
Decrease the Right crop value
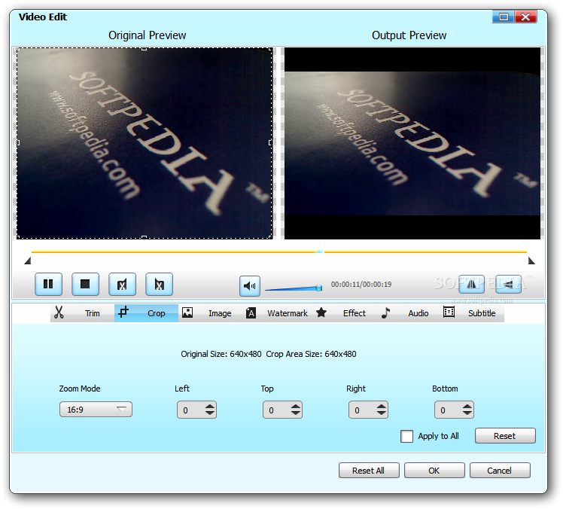click(382, 413)
